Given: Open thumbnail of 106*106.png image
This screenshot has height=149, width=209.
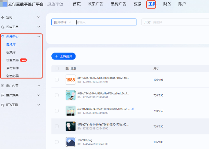Looking at the screenshot, I should [70, 142].
